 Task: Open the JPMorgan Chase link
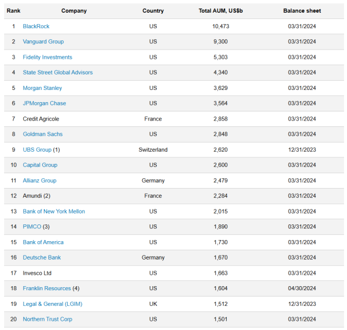click(x=44, y=103)
